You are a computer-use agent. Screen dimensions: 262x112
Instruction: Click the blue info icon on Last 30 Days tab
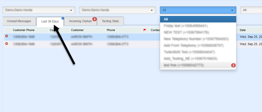click(x=63, y=18)
